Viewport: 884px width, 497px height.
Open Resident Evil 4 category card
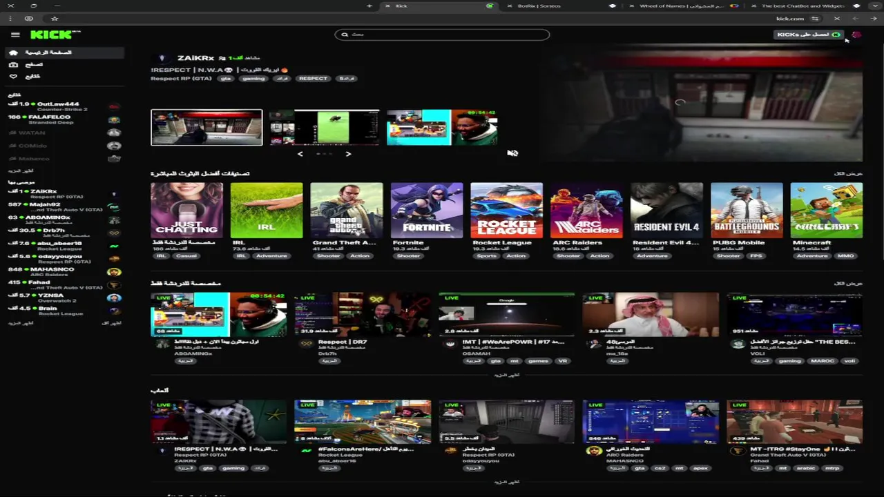click(x=666, y=211)
